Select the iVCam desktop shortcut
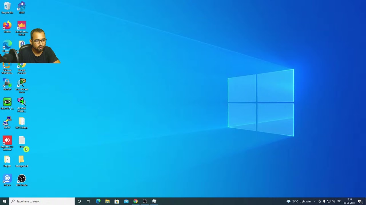The height and width of the screenshot is (205, 366). pos(7,180)
